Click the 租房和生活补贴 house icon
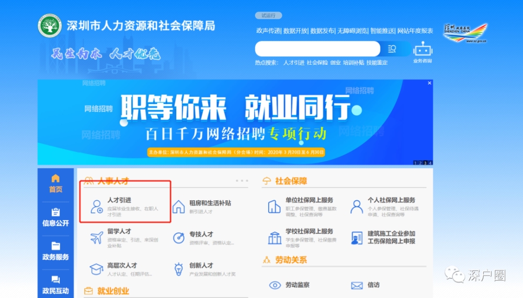This screenshot has width=523, height=298. pyautogui.click(x=178, y=207)
